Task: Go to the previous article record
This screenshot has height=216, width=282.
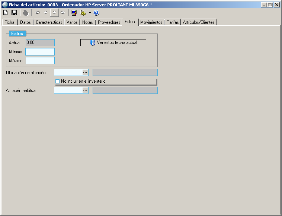Action: point(46,13)
